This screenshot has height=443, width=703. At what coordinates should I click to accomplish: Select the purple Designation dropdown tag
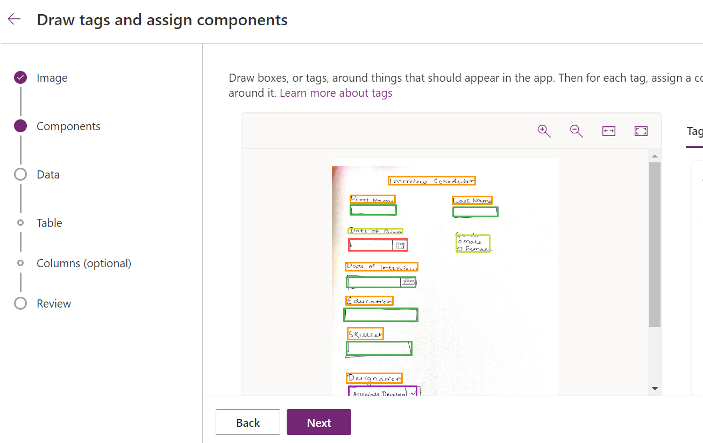[384, 391]
